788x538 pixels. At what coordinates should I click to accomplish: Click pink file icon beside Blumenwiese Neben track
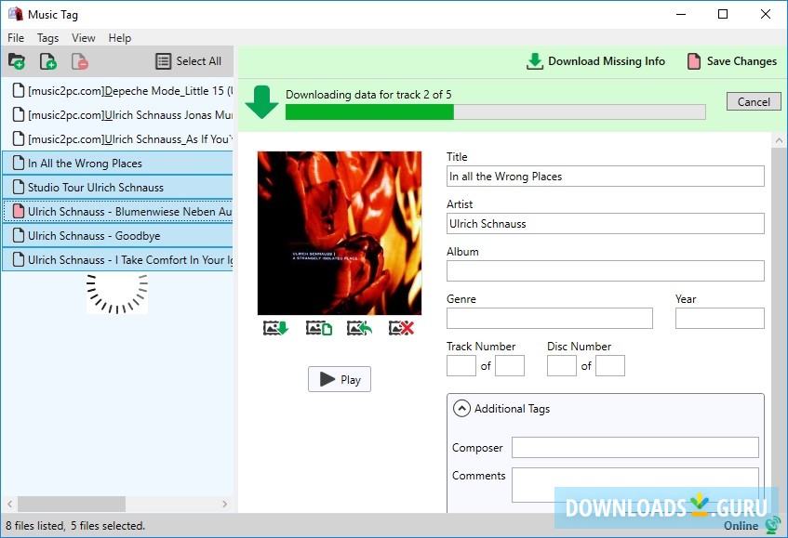pyautogui.click(x=19, y=211)
